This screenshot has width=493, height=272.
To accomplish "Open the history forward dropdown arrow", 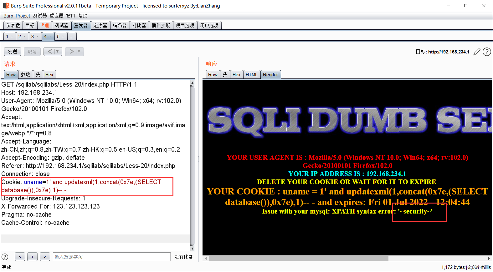I will (79, 52).
